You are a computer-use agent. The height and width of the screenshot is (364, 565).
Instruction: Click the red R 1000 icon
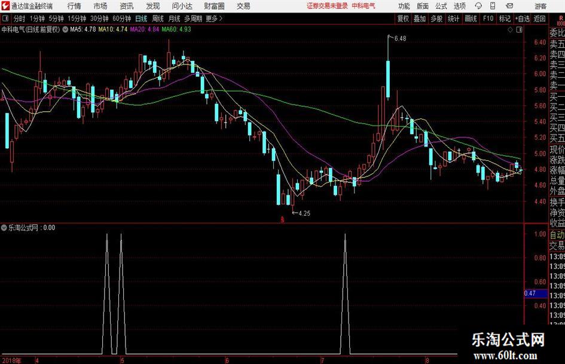[561, 20]
